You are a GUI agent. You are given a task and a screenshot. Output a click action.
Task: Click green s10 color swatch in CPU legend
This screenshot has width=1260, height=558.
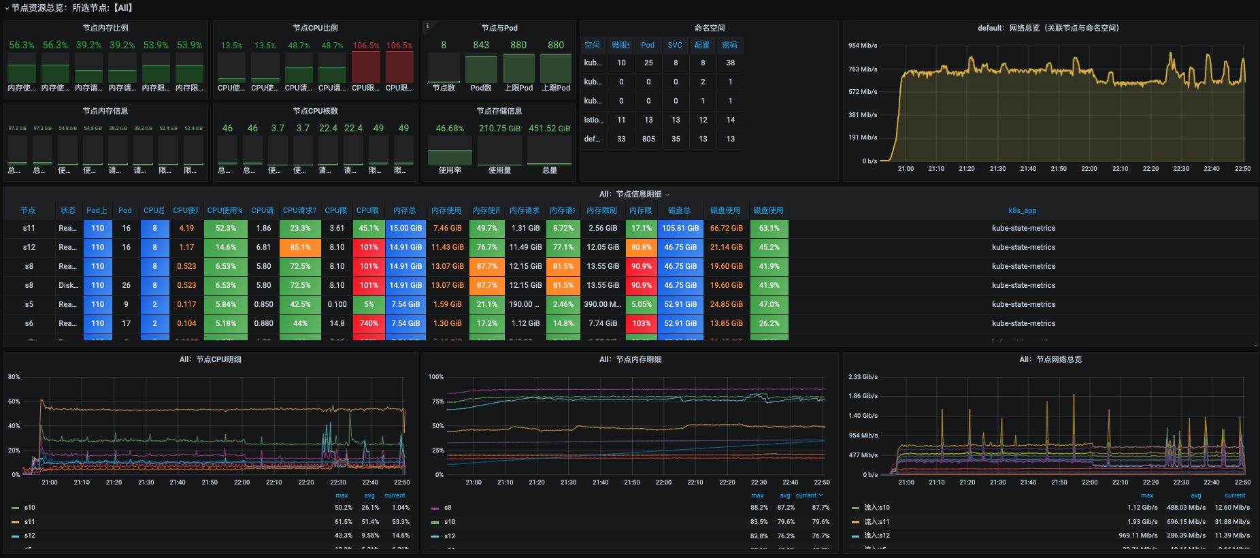pos(15,508)
